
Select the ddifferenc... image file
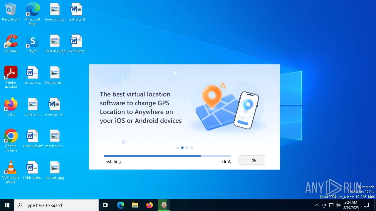[33, 107]
